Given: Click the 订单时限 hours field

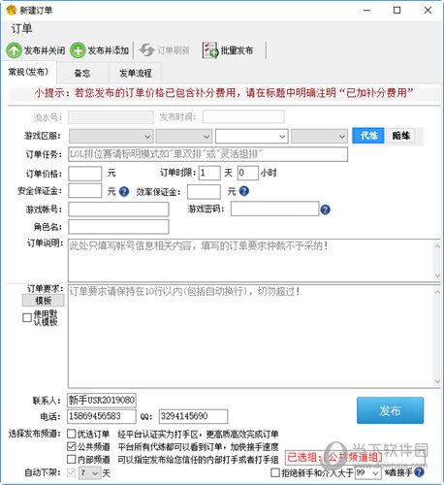Looking at the screenshot, I should pos(248,173).
